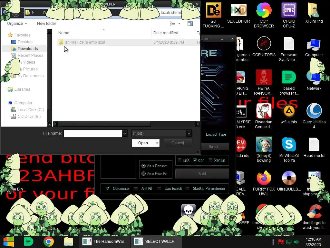
Task: Launch Chrome from the taskbar
Action: pyautogui.click(x=48, y=242)
